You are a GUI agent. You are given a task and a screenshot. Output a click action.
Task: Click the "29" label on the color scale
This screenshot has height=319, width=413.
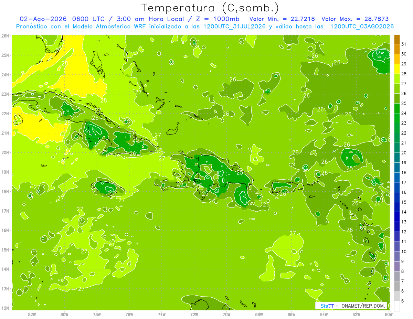coord(404,64)
